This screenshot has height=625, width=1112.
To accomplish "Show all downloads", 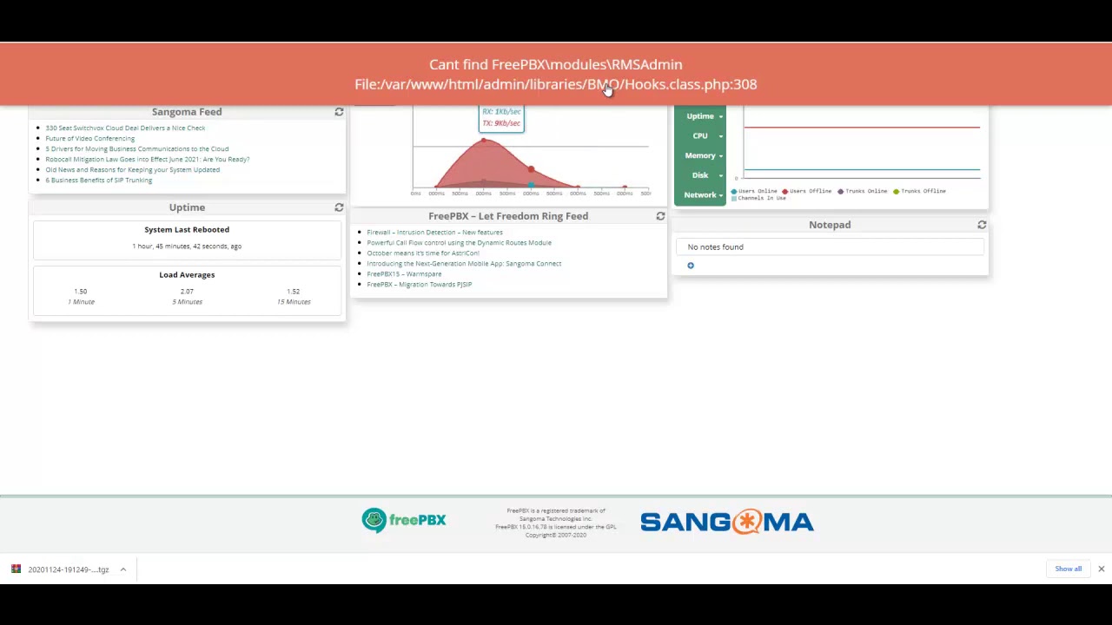I will 1069,569.
